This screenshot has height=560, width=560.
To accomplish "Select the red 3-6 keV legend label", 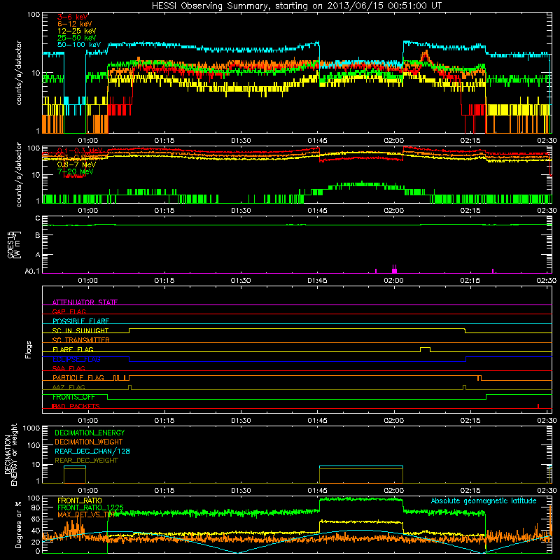I will coord(72,17).
